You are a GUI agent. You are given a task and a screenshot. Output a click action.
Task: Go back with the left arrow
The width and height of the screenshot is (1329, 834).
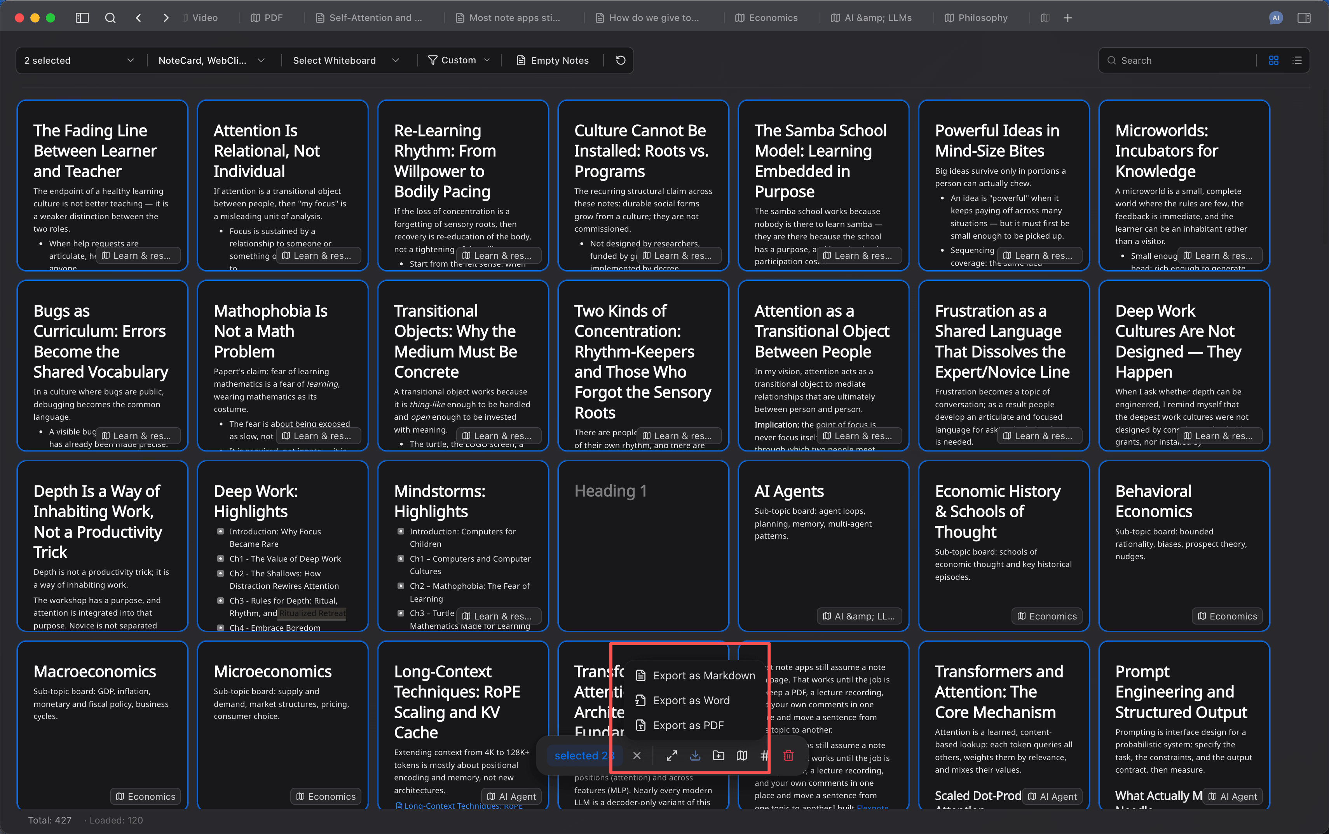[x=138, y=17]
